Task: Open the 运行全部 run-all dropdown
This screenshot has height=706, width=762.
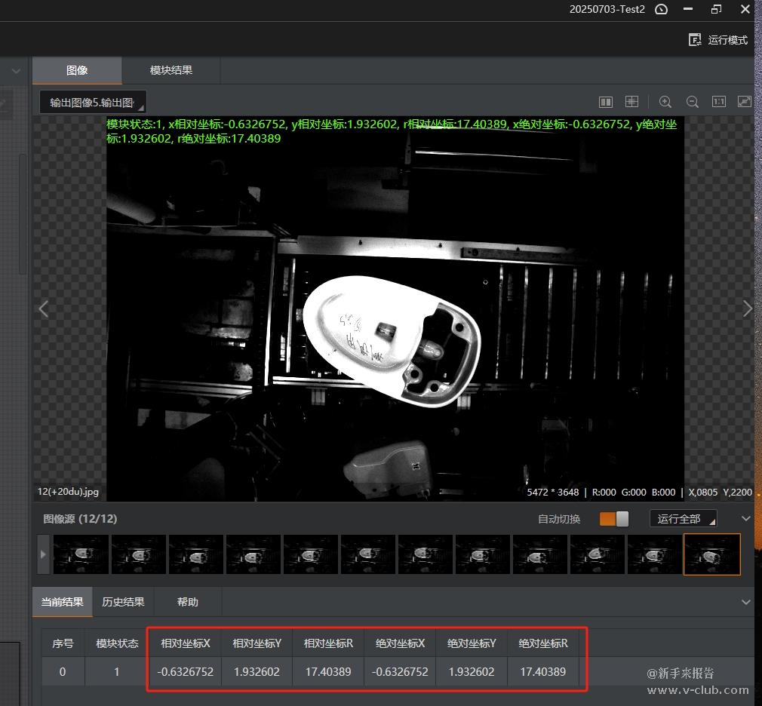Action: [683, 519]
